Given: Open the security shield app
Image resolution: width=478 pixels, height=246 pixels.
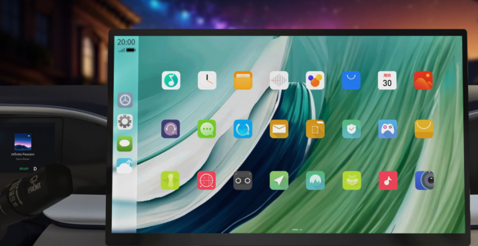Looking at the screenshot, I should (352, 129).
